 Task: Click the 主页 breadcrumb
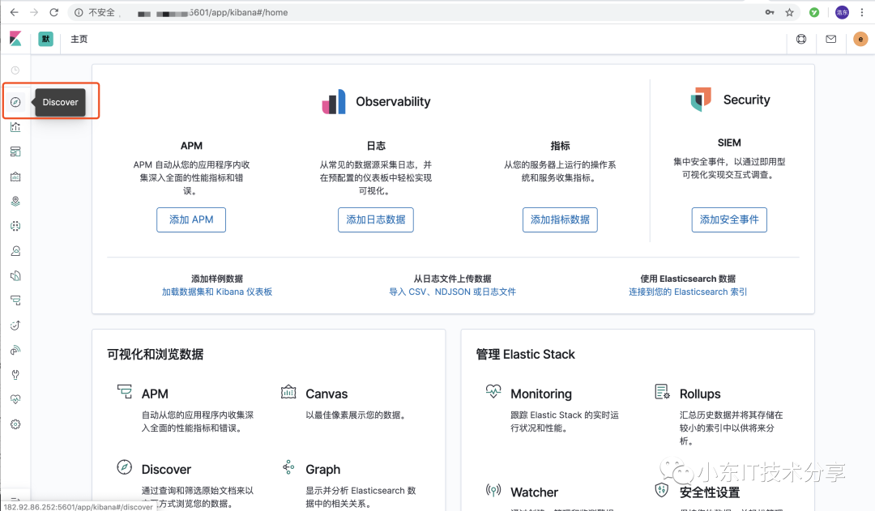pyautogui.click(x=79, y=39)
